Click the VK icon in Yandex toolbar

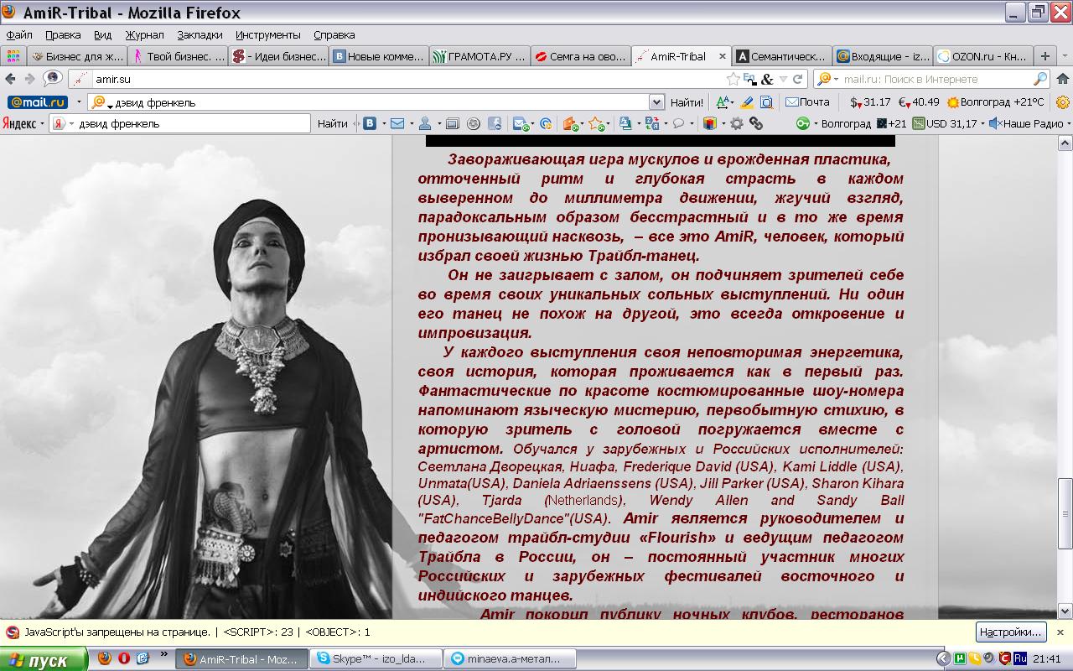pyautogui.click(x=370, y=123)
